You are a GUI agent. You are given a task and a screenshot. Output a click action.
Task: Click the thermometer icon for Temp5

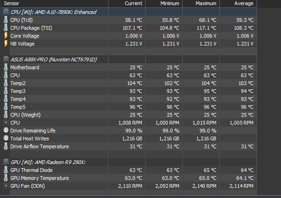pos(6,107)
